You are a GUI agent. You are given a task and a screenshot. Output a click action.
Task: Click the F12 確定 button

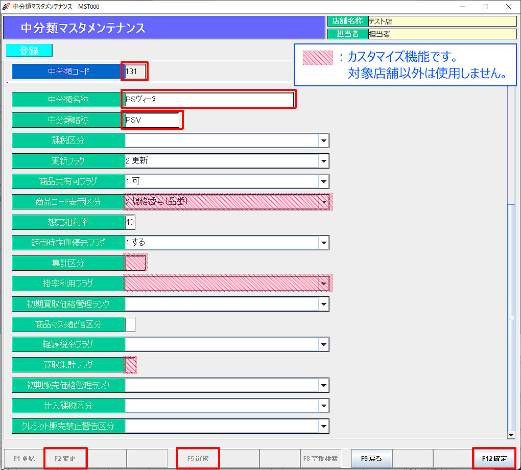click(494, 458)
